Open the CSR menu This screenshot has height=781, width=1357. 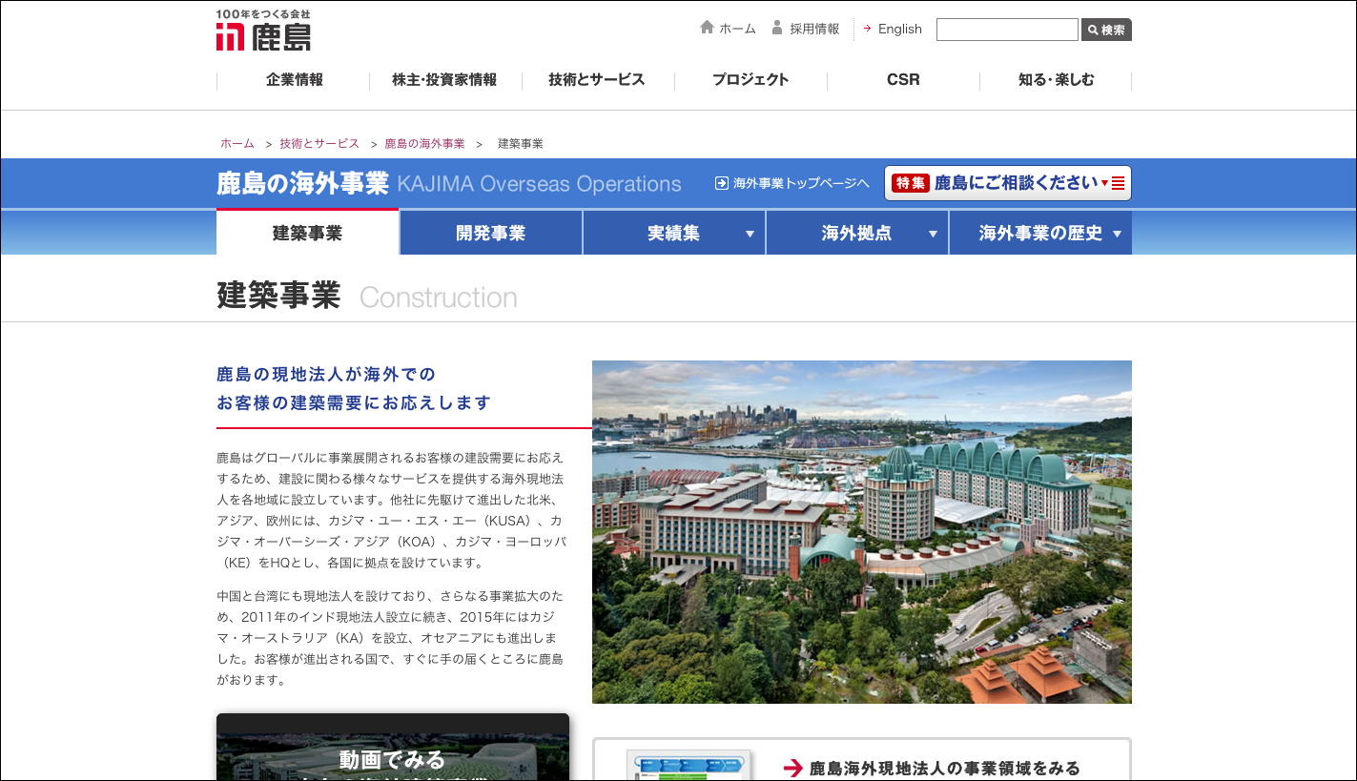click(x=903, y=80)
